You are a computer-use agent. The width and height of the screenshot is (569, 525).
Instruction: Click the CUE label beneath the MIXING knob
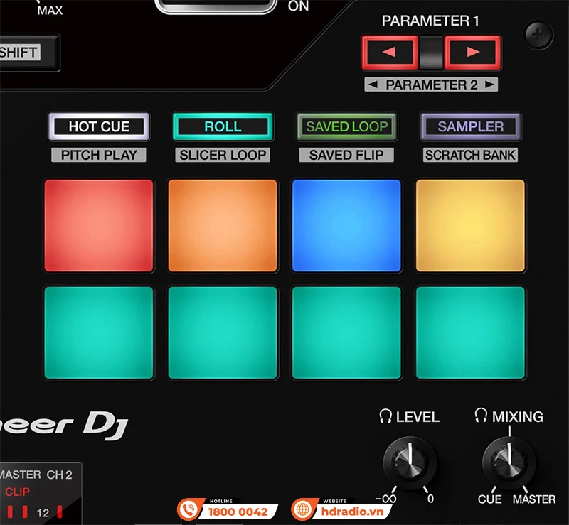[x=489, y=499]
